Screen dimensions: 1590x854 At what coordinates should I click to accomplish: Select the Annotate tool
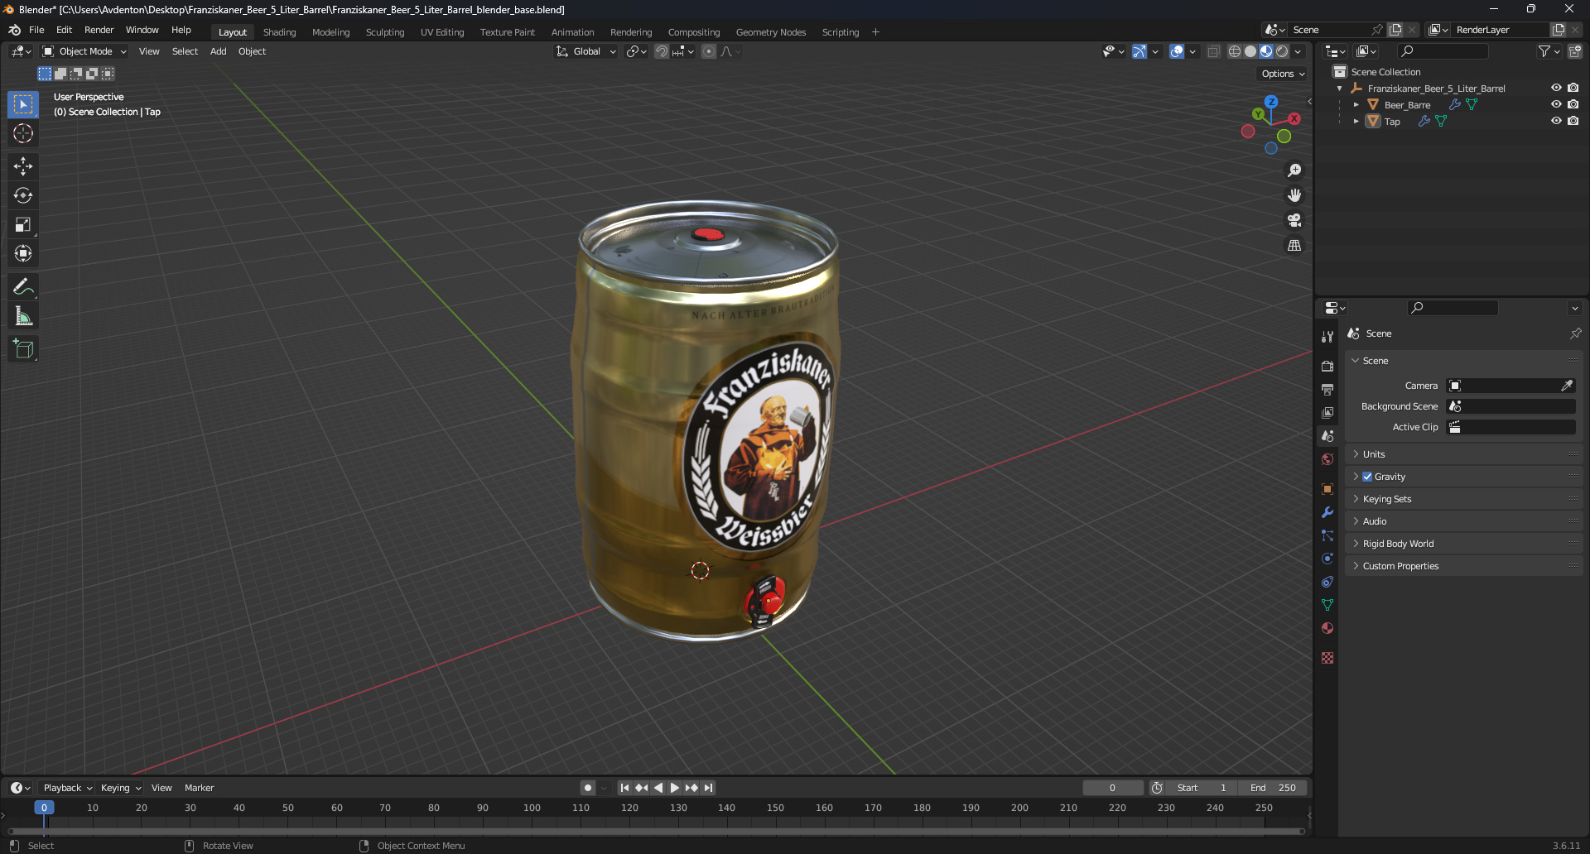[23, 287]
